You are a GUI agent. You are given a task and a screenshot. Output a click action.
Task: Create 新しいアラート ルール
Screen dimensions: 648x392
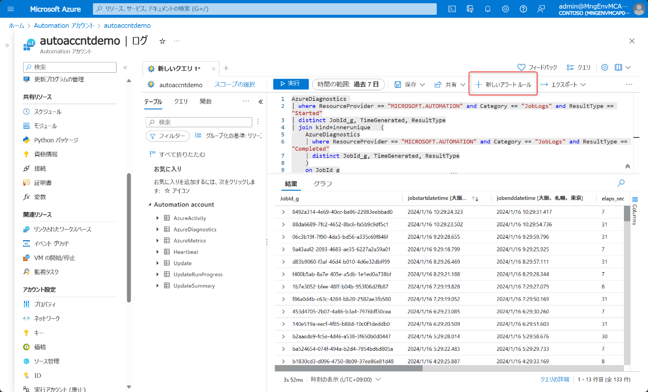pos(503,85)
